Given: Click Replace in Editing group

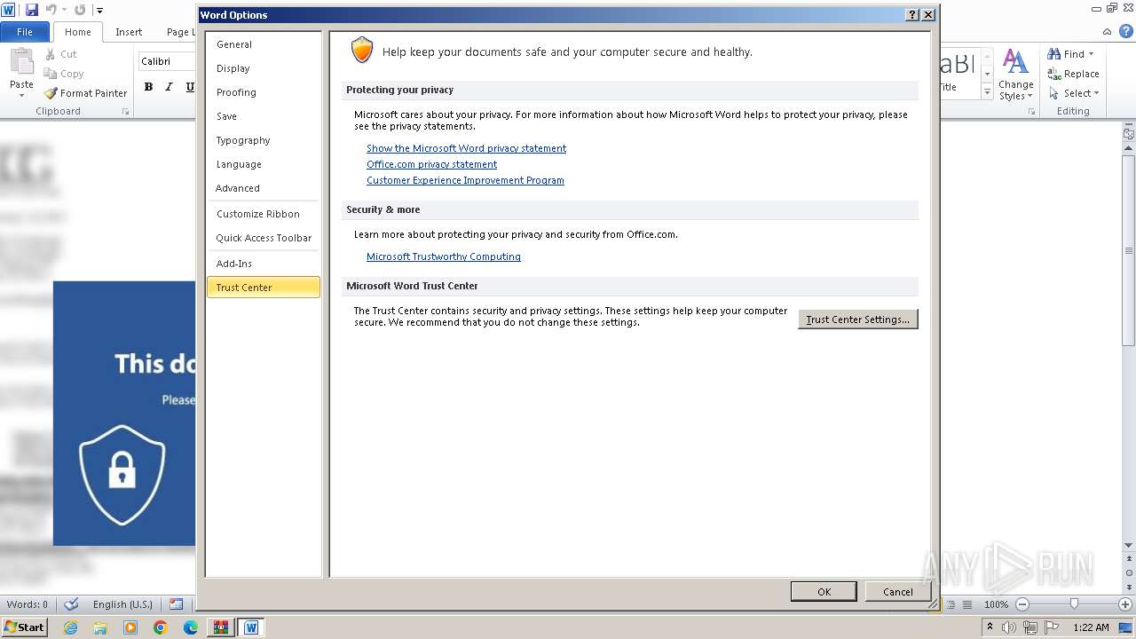Looking at the screenshot, I should [x=1073, y=74].
